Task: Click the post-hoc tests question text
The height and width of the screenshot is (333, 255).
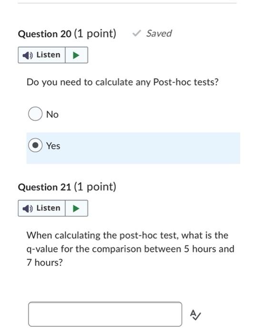Action: (122, 82)
